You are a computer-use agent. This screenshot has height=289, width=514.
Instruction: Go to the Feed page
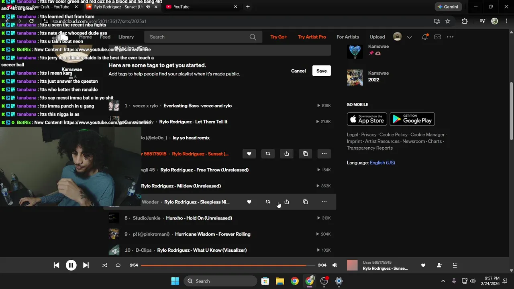coord(105,37)
